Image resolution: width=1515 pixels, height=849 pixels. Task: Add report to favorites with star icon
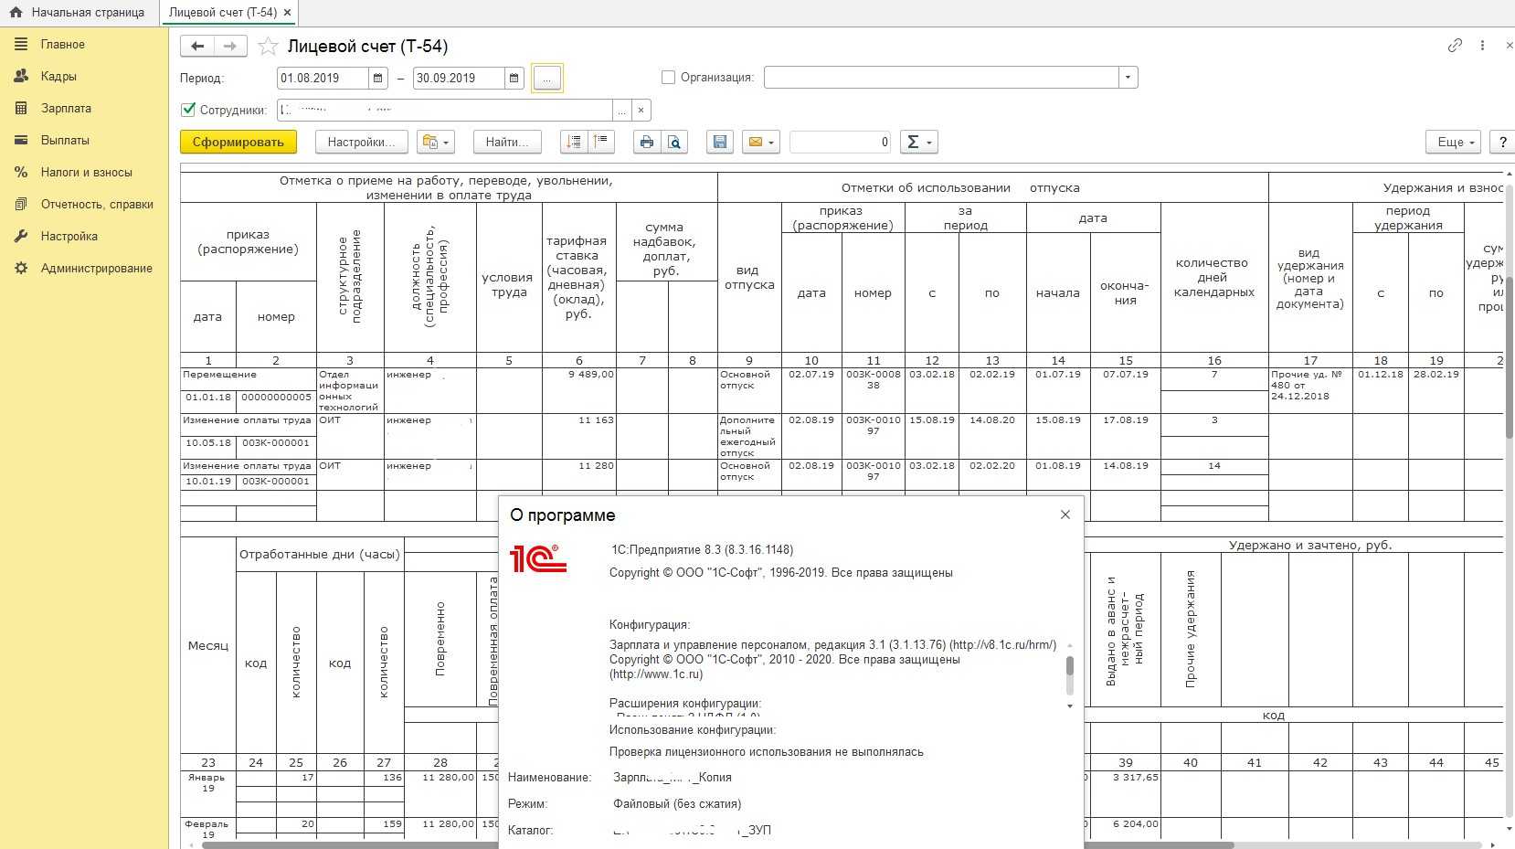268,46
